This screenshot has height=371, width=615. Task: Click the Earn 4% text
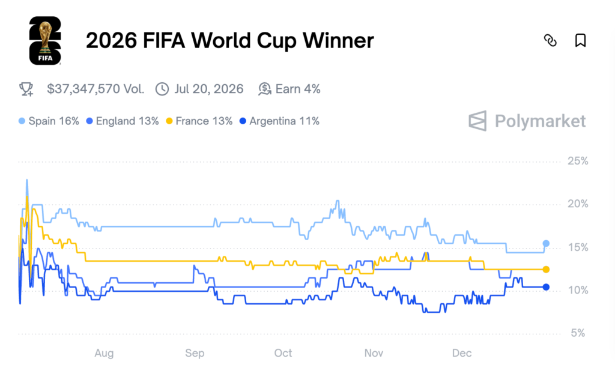click(298, 89)
